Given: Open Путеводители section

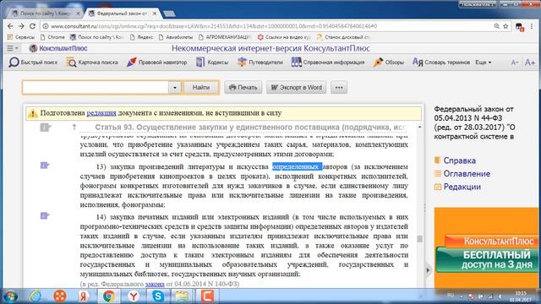Looking at the screenshot, I should (260, 62).
